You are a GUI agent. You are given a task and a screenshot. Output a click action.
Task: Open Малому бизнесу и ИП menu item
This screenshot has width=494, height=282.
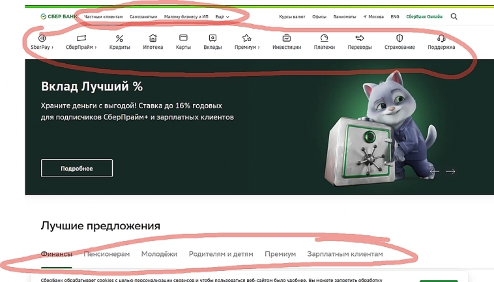[x=186, y=17]
